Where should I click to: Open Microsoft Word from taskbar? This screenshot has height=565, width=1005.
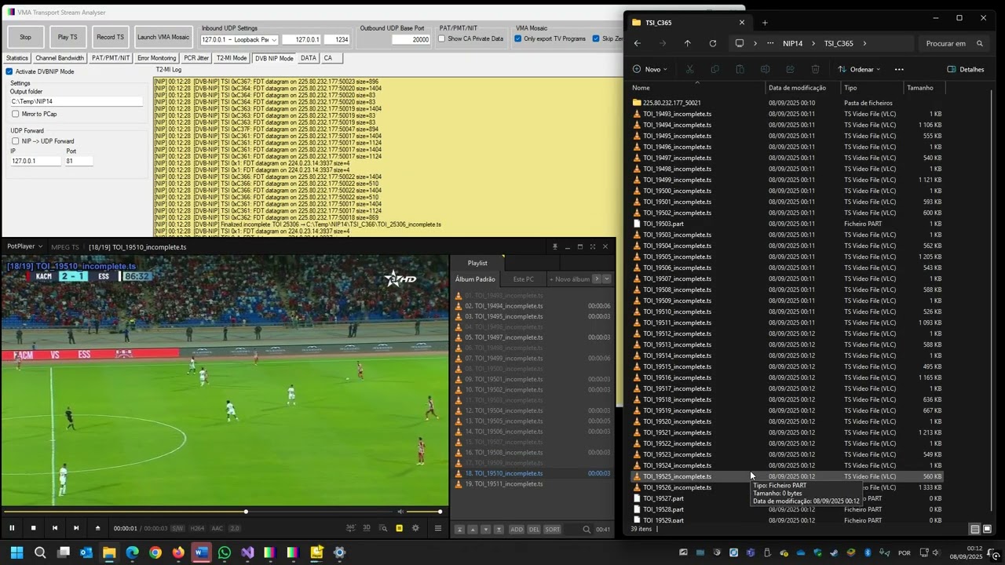tap(201, 552)
